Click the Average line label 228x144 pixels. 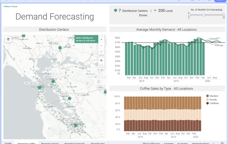point(219,45)
